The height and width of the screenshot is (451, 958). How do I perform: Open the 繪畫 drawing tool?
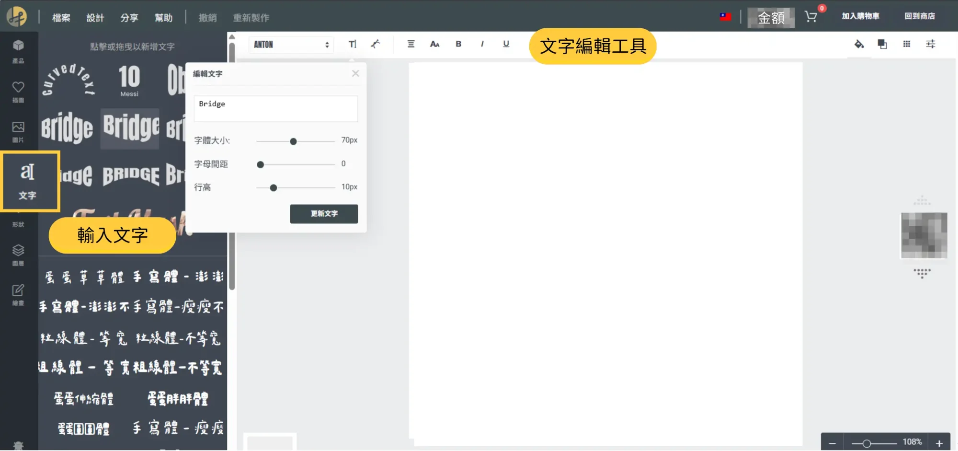click(x=18, y=295)
